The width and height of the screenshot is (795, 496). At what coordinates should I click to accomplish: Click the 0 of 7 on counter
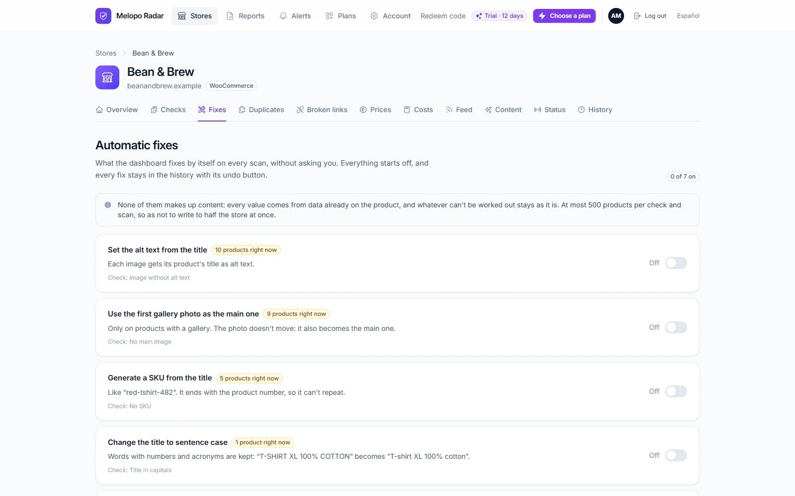pyautogui.click(x=683, y=177)
